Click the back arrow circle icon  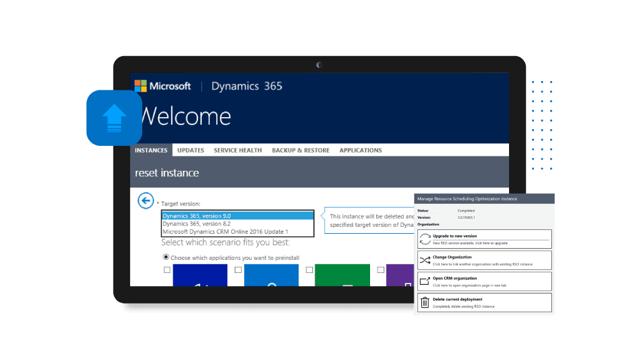click(145, 201)
